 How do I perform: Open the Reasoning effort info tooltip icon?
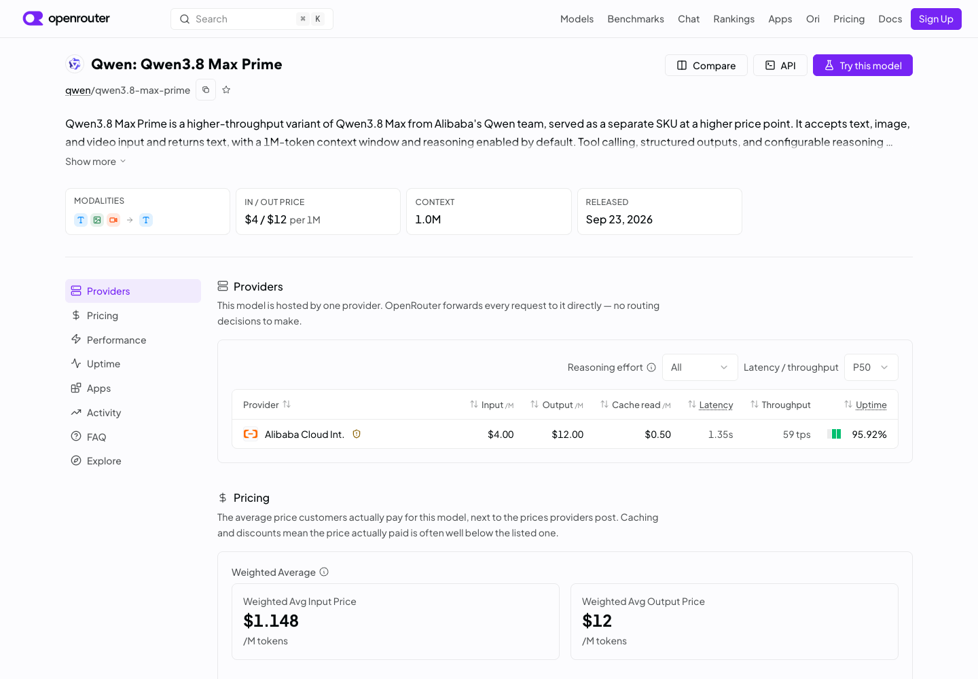point(651,367)
